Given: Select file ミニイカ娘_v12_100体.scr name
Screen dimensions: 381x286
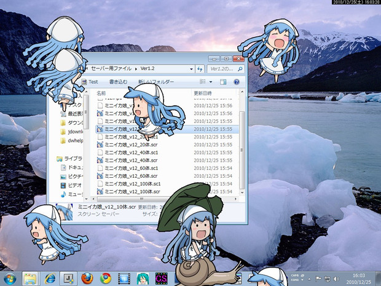Looking at the screenshot, I should tap(132, 191).
